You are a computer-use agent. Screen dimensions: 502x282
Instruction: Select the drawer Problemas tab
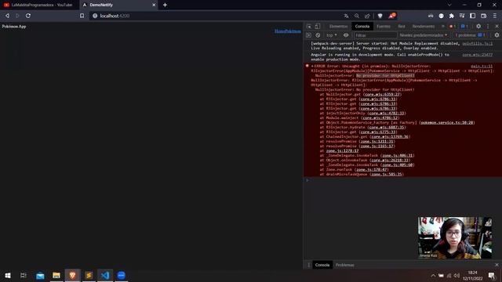345,265
